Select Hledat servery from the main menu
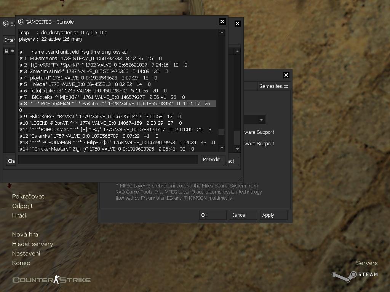This screenshot has height=292, width=390. click(x=32, y=244)
